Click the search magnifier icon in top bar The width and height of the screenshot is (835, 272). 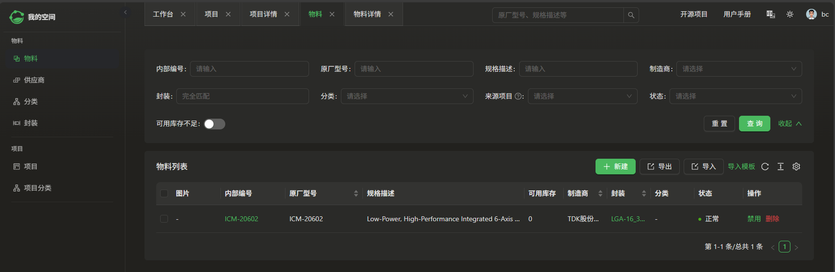(631, 15)
